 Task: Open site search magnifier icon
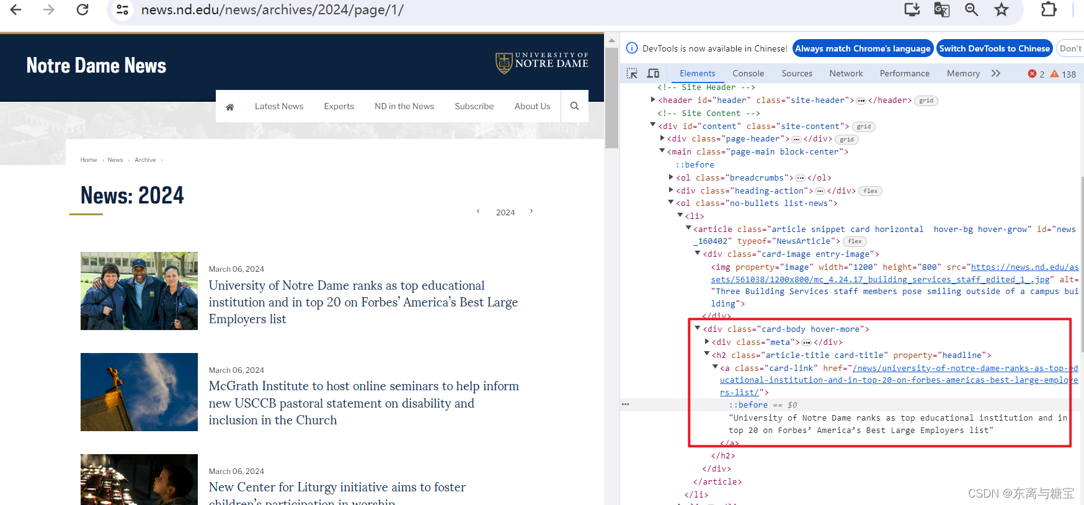tap(574, 106)
